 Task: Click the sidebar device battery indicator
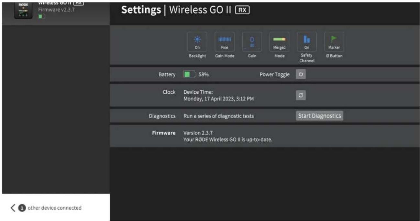pos(42,16)
